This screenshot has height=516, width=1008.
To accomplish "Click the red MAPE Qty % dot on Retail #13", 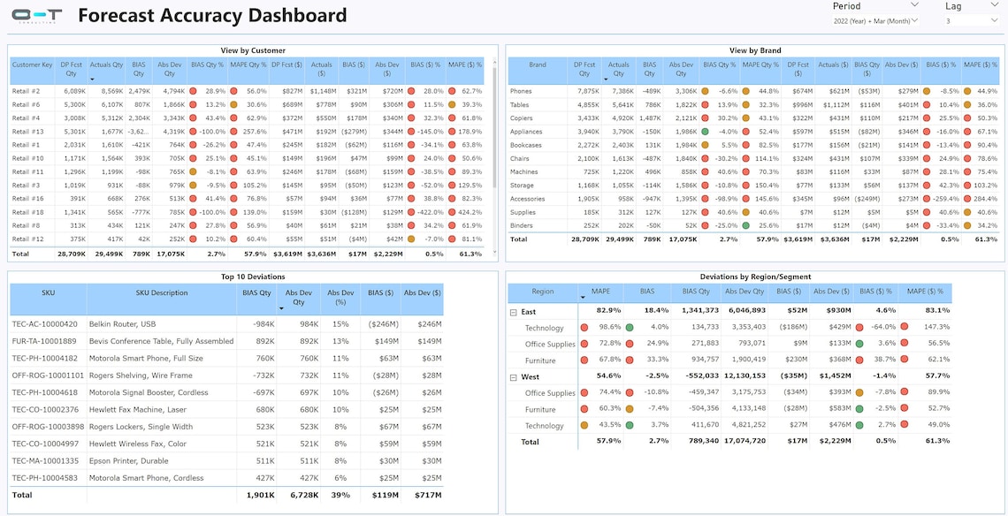I will (233, 133).
